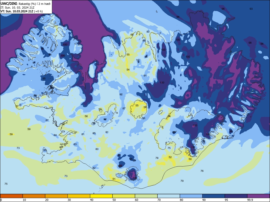Click the 40 tick label on the color scale
Viewport: 270px width, 202px height.
click(x=92, y=200)
